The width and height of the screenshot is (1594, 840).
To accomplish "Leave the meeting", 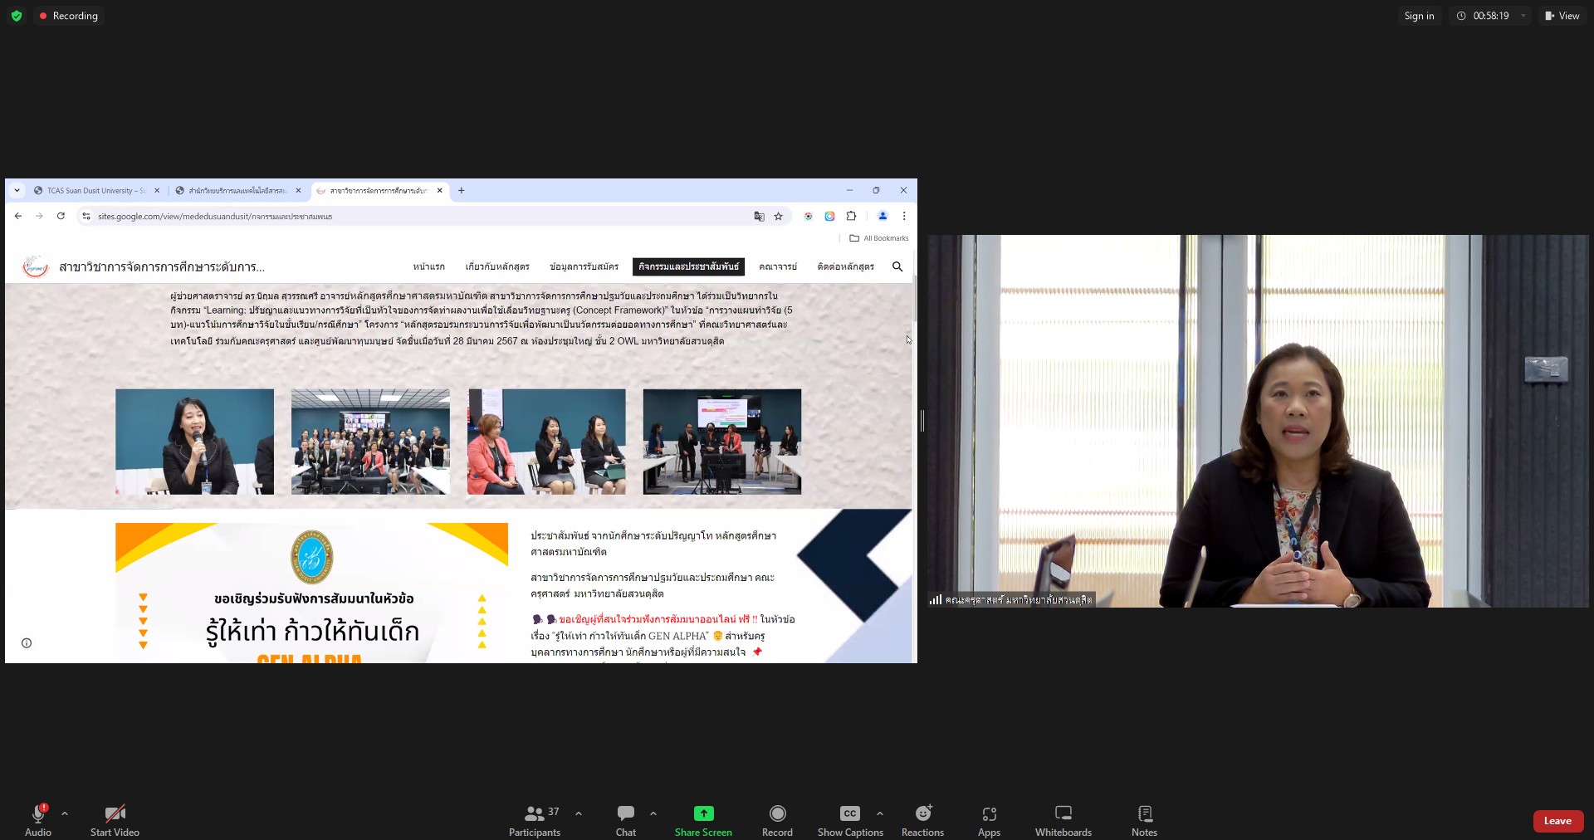I will (x=1557, y=821).
